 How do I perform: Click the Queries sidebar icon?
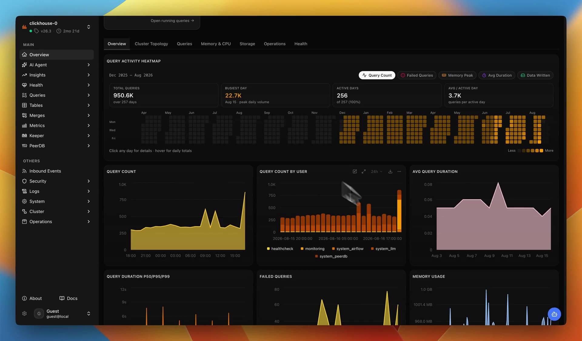click(x=24, y=95)
